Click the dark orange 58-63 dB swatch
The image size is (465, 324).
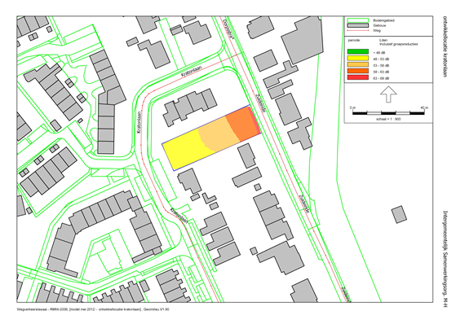point(358,72)
